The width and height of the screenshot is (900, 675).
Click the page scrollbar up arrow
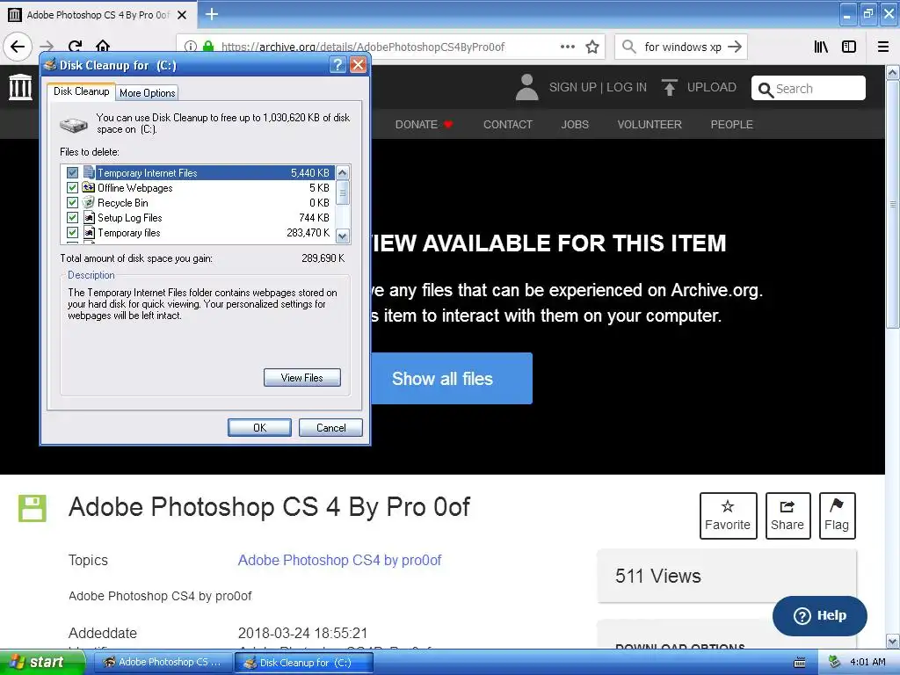(x=892, y=73)
